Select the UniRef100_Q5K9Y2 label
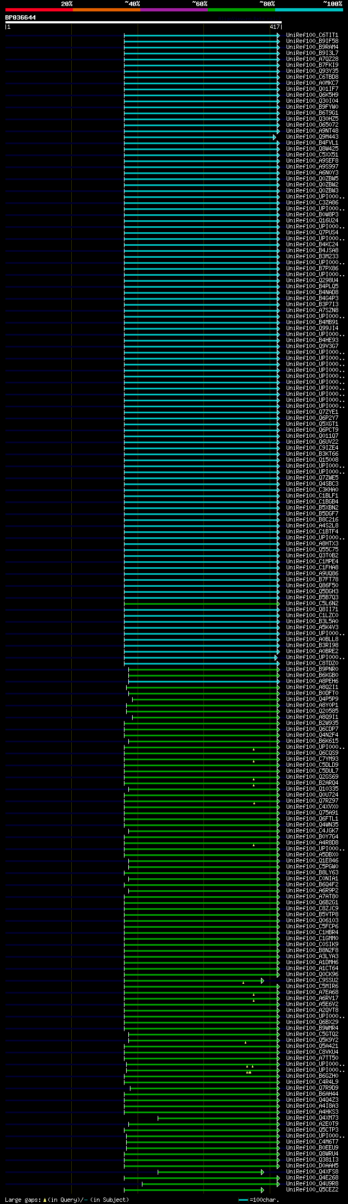 pos(312,1040)
